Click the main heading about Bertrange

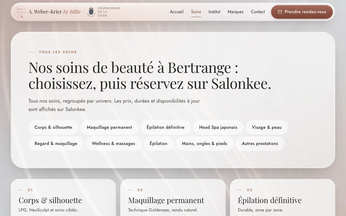(x=150, y=75)
